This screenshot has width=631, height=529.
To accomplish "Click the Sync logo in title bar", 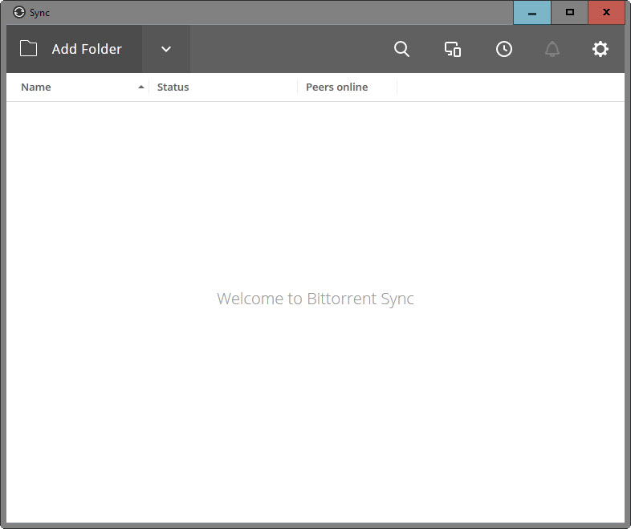I will pyautogui.click(x=19, y=13).
